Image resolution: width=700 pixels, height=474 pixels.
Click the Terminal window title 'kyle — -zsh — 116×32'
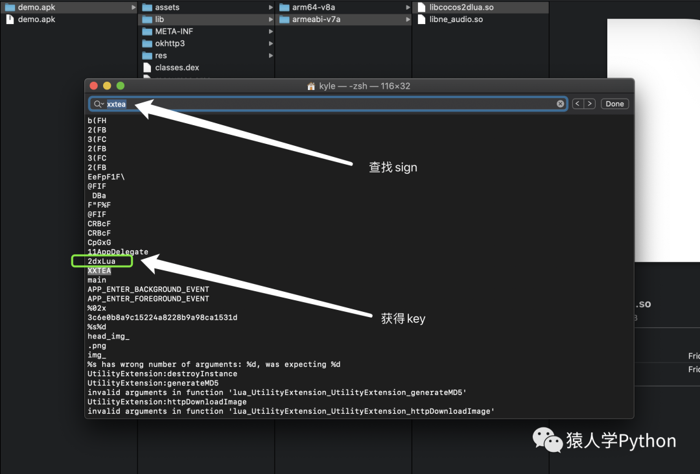[364, 86]
